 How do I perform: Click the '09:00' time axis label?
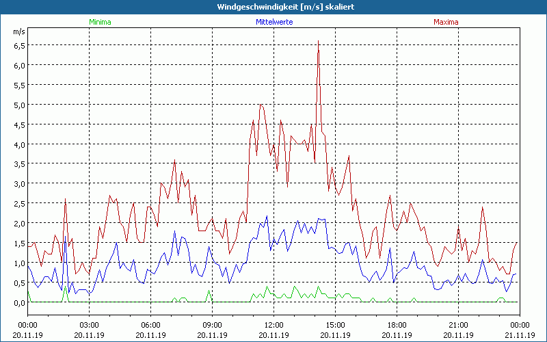[212, 326]
